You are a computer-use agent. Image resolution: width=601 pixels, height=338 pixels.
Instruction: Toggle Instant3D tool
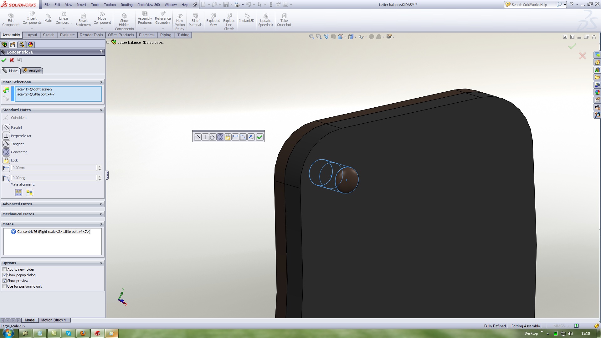tap(247, 18)
